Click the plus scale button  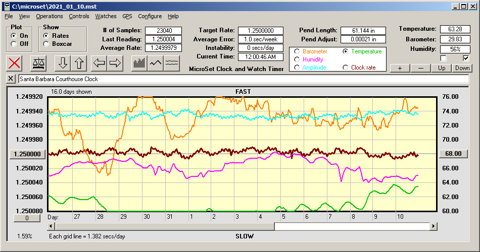coord(400,68)
